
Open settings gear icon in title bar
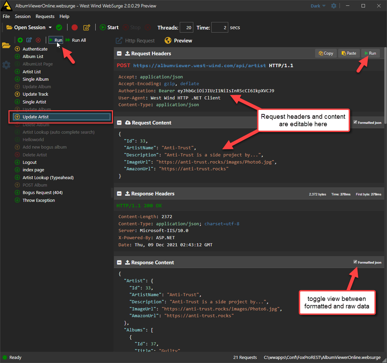334,6
